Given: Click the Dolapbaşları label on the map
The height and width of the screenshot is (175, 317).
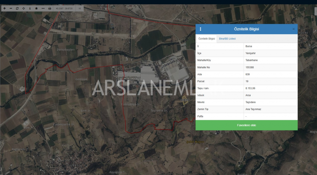Looking at the screenshot, I should pos(65,50).
